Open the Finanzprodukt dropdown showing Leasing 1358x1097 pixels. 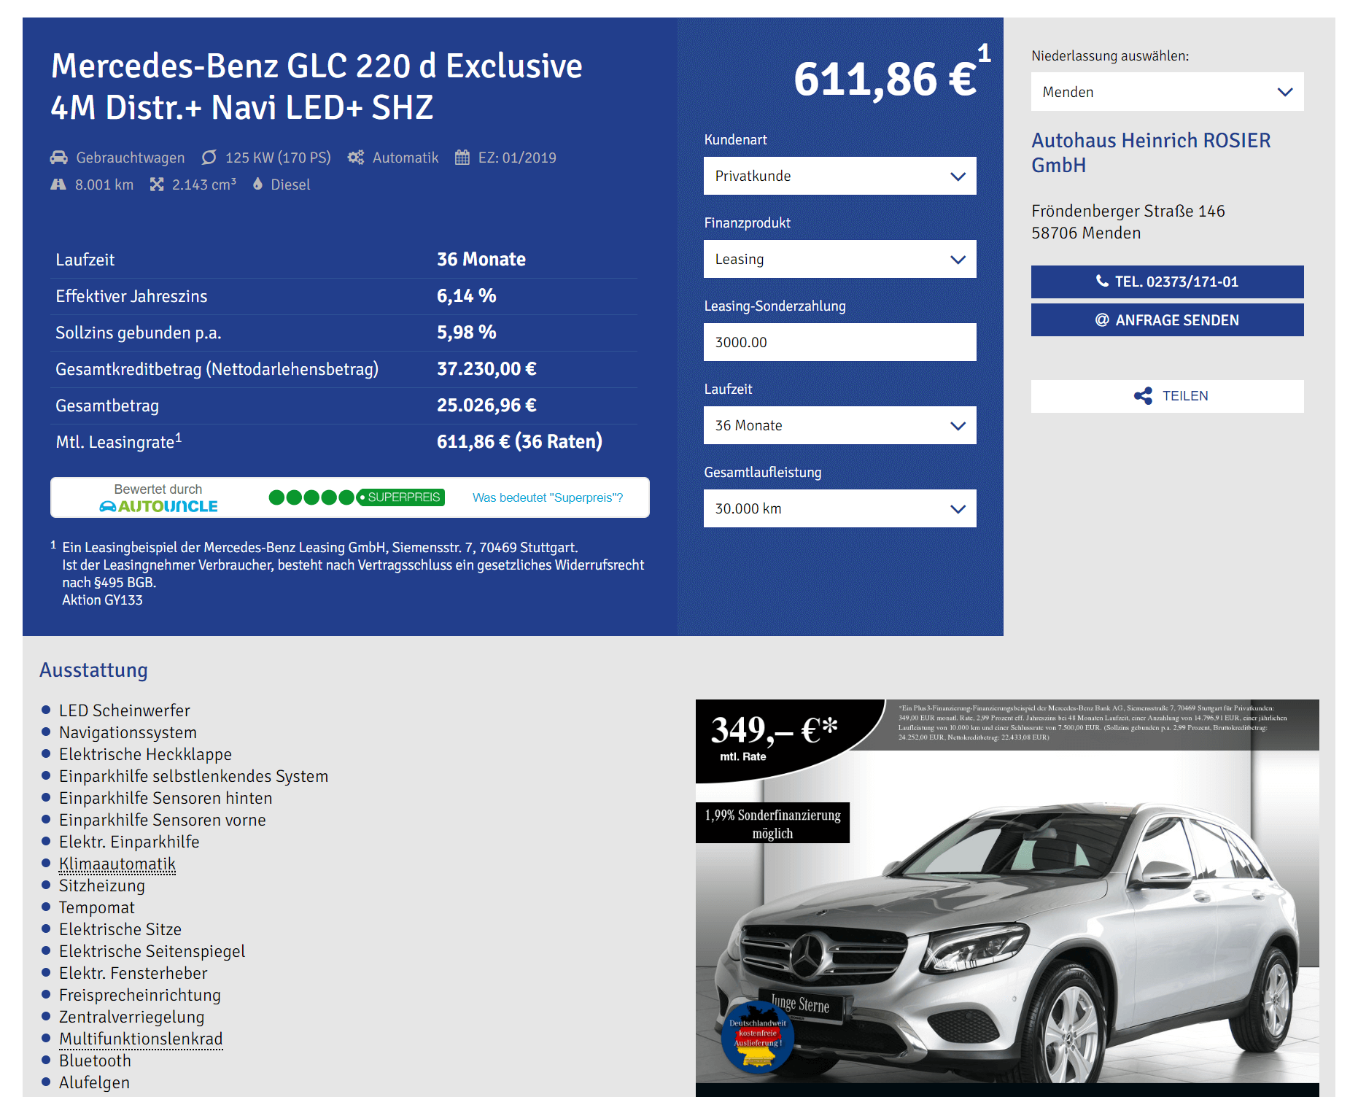[839, 259]
